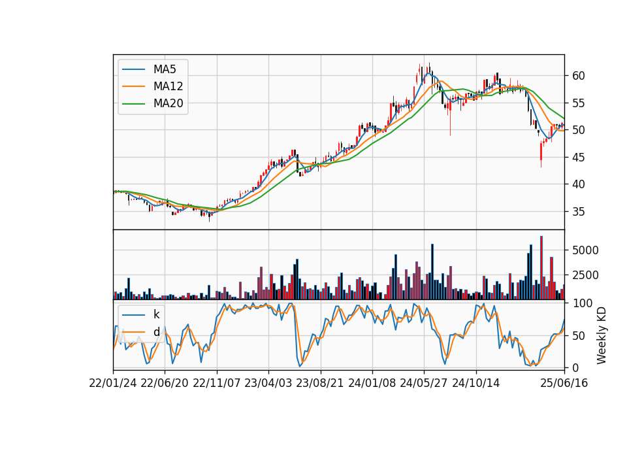Click the 23/04/03 date axis label
The width and height of the screenshot is (627, 451).
click(x=268, y=383)
